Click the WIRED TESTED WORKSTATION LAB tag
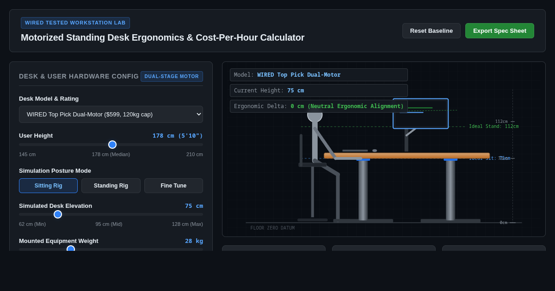555x291 pixels. tap(75, 23)
